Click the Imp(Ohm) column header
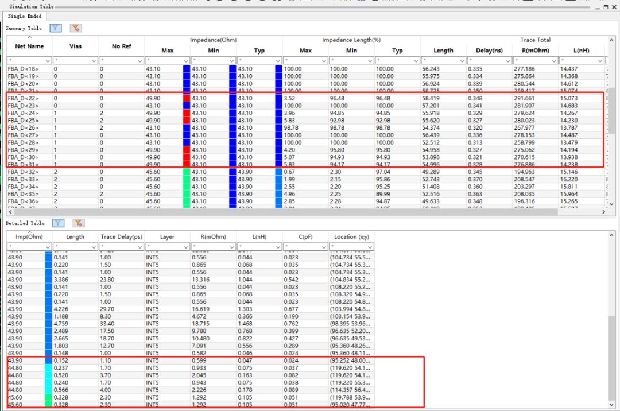Image resolution: width=620 pixels, height=411 pixels. point(29,236)
